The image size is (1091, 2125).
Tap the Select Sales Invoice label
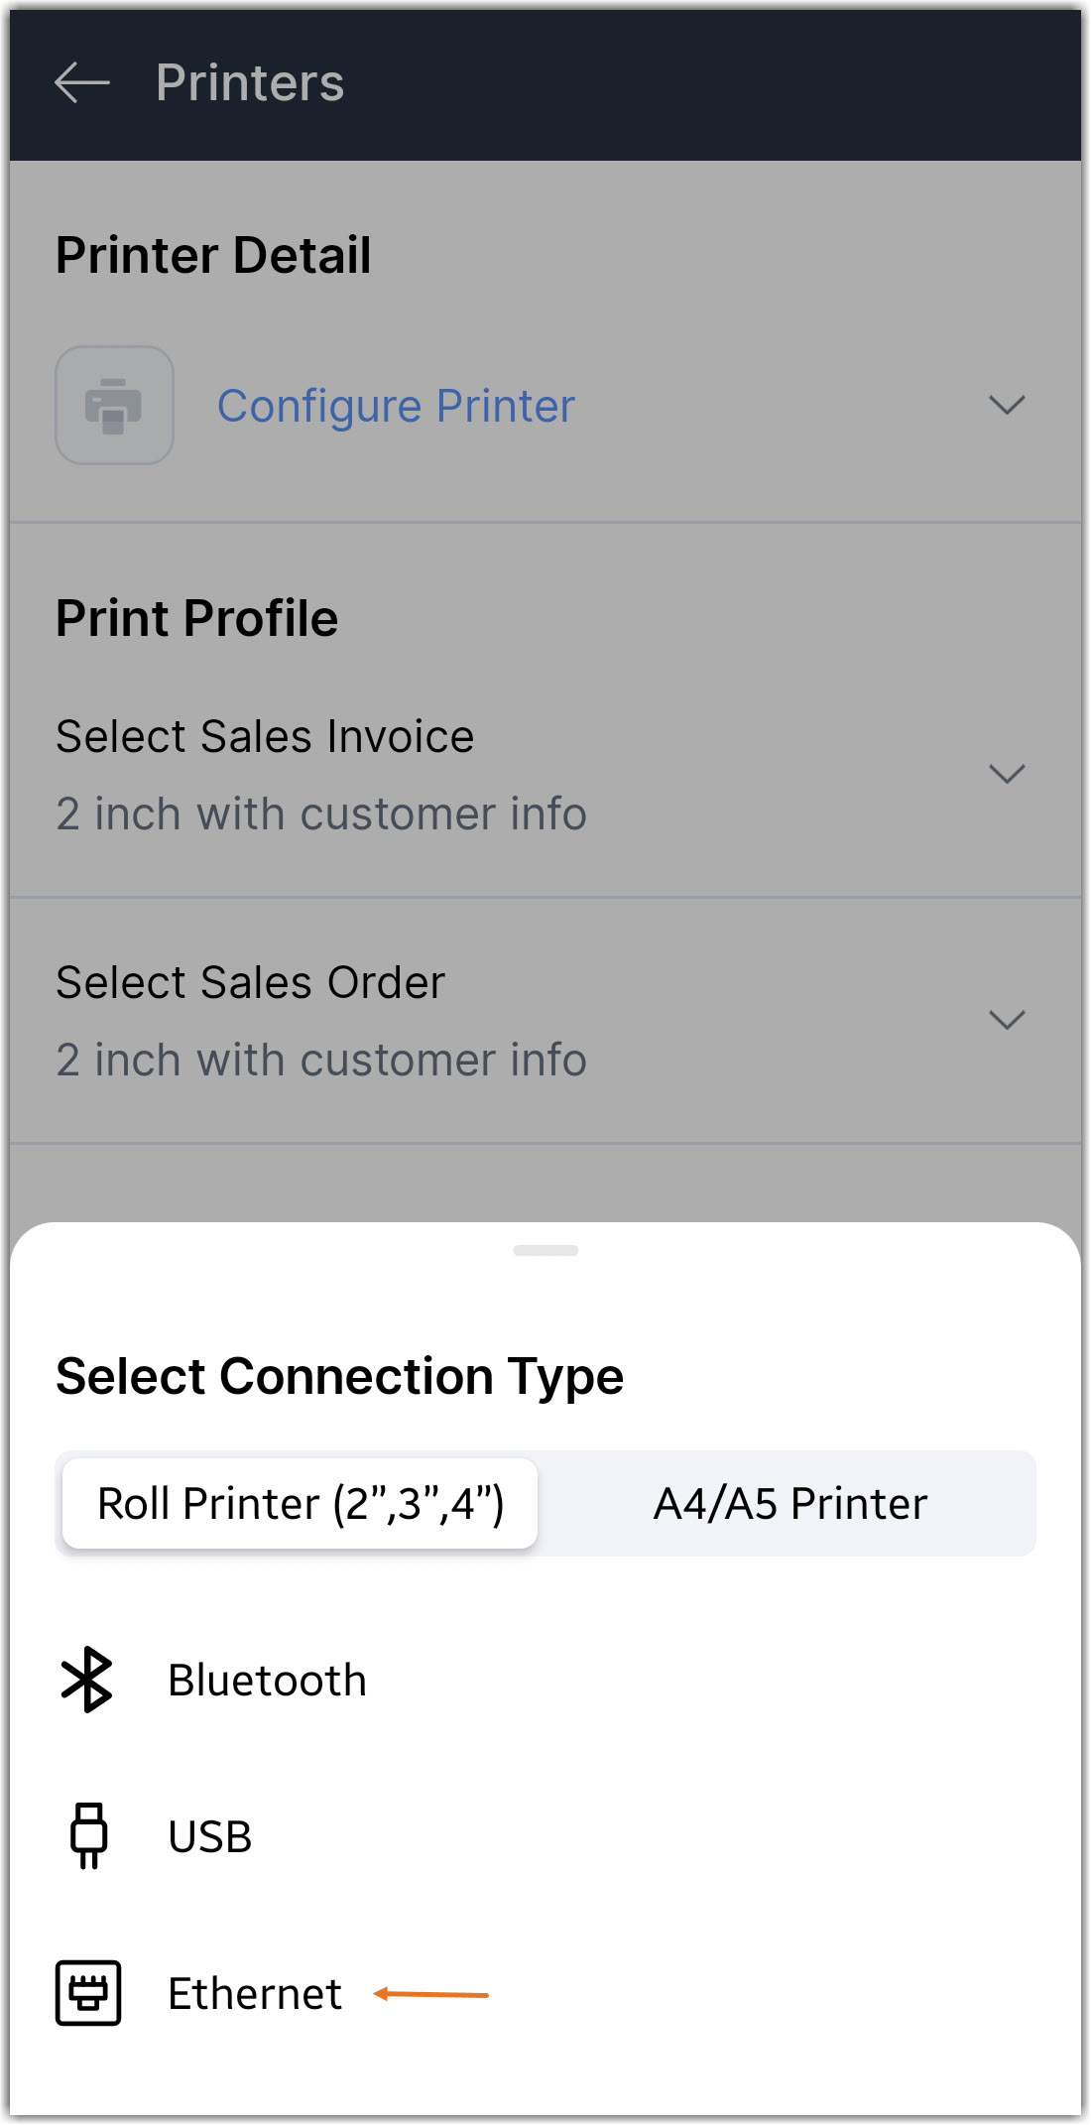265,736
